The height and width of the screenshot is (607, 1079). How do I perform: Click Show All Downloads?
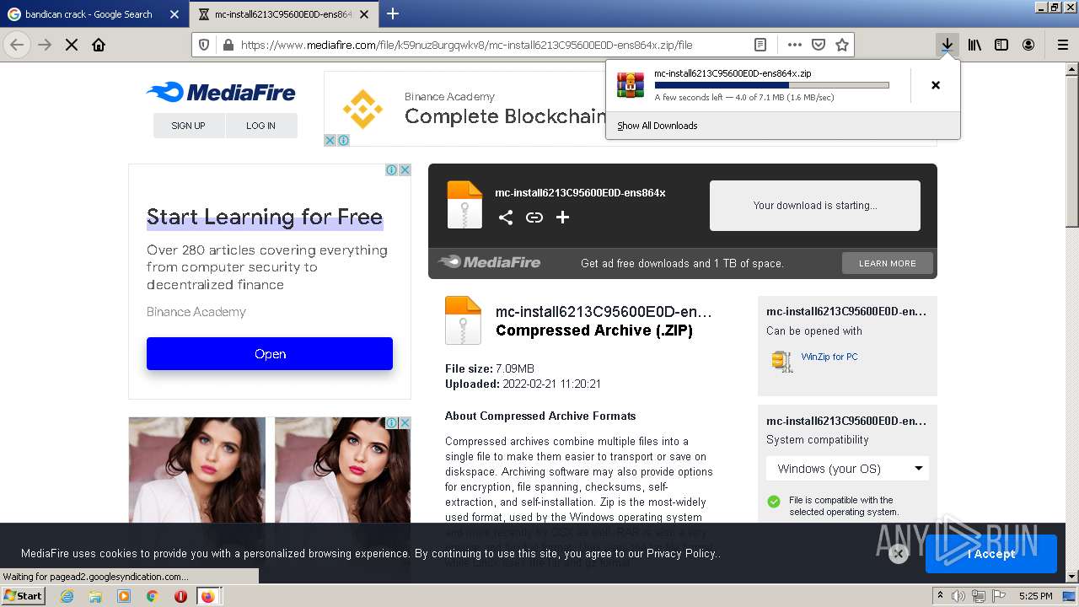coord(658,126)
